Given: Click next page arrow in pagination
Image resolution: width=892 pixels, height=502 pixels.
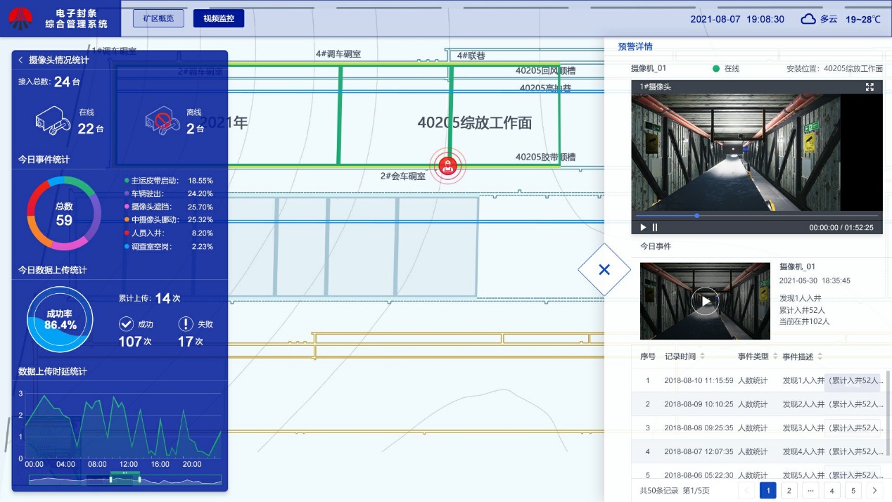Looking at the screenshot, I should point(874,491).
